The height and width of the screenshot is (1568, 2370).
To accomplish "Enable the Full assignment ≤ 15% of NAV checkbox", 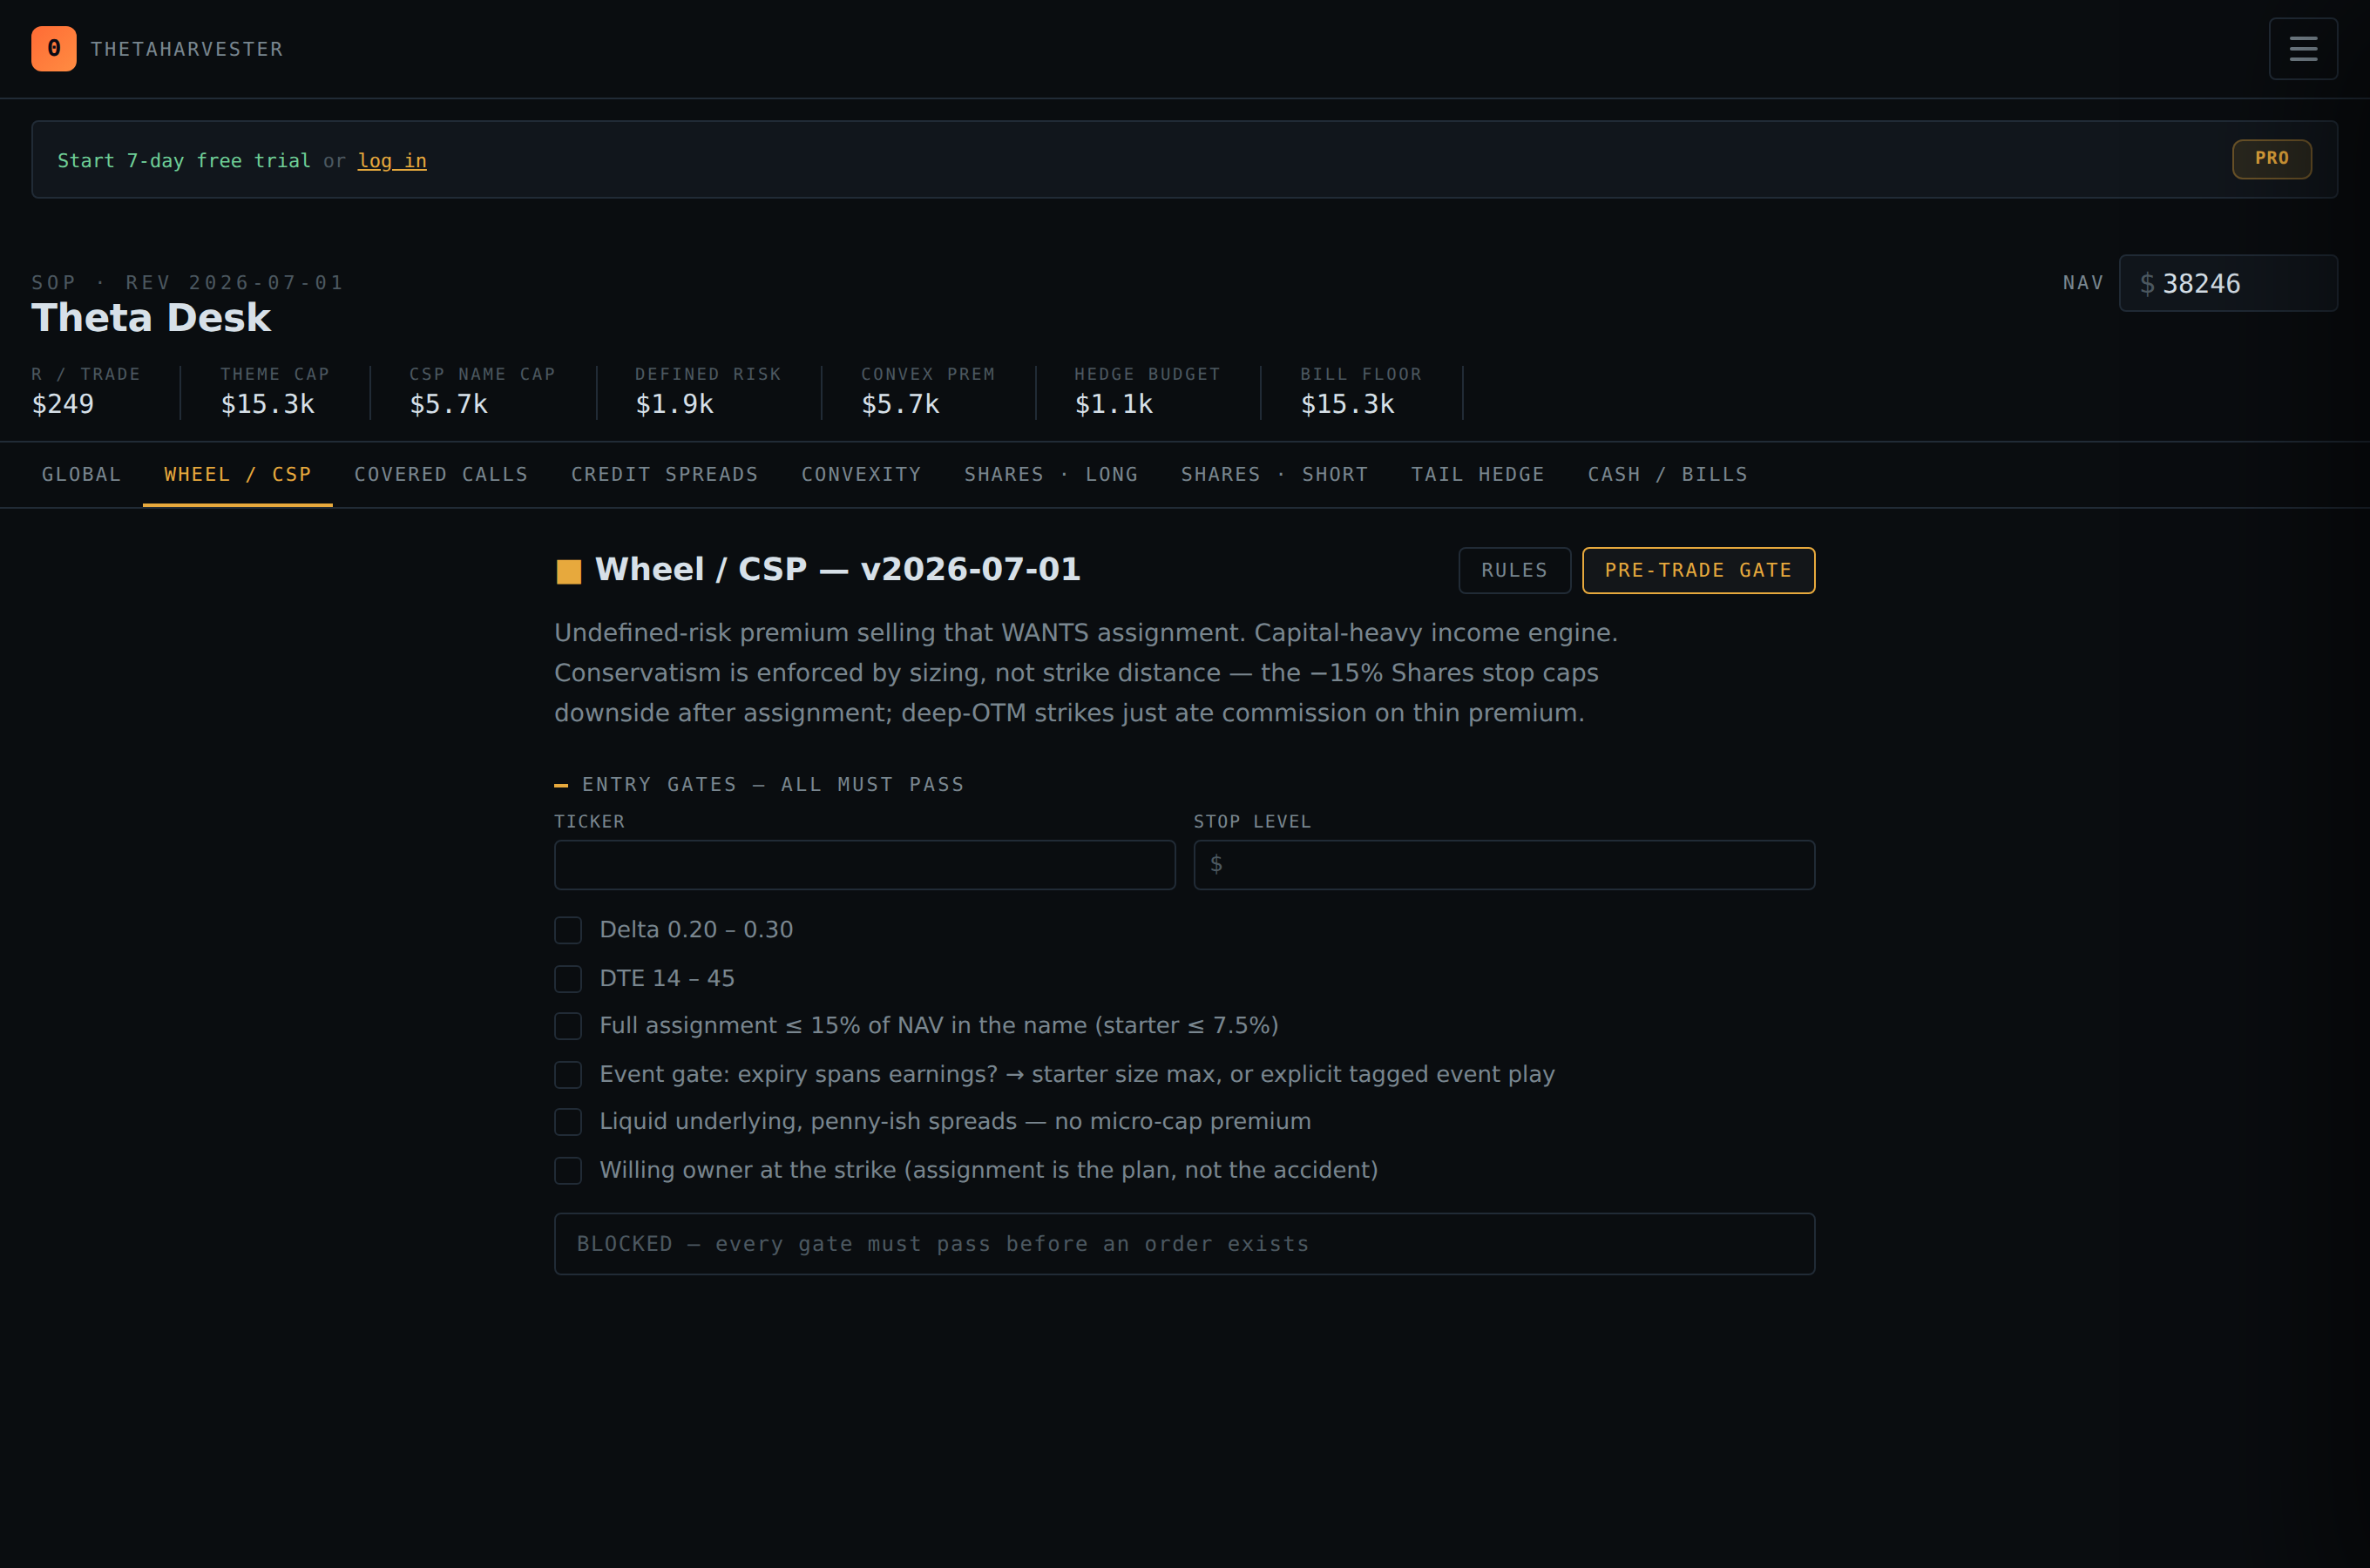I will click(568, 1026).
